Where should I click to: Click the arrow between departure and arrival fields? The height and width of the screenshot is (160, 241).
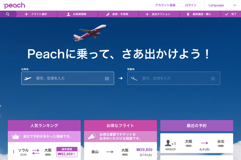(120, 78)
